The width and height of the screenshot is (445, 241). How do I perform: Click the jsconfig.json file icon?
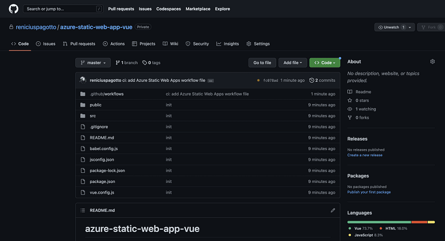click(82, 160)
